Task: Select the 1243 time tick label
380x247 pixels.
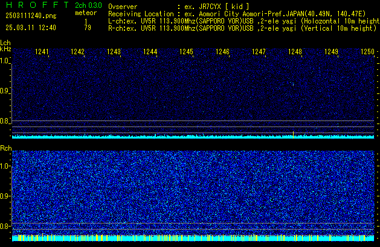Action: 114,52
